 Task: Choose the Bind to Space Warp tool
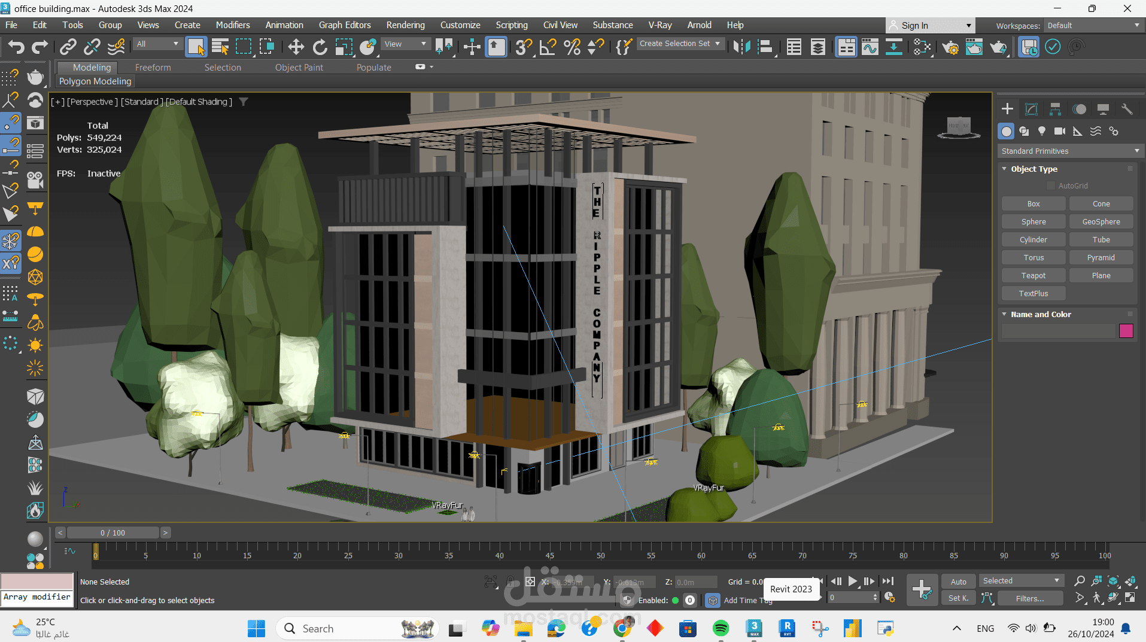116,47
